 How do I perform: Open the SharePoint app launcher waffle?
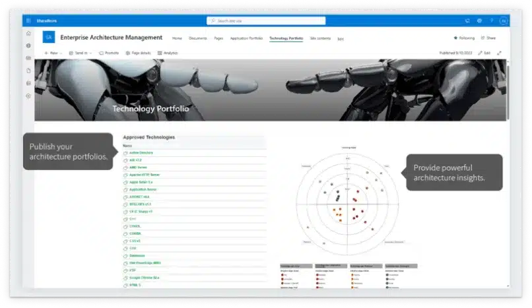click(x=28, y=20)
